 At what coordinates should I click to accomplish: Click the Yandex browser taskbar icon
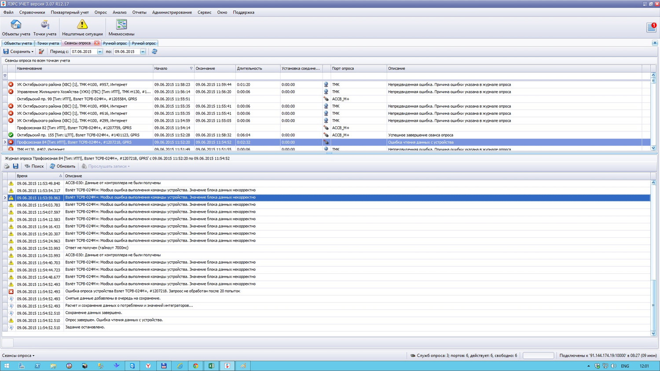pos(148,366)
